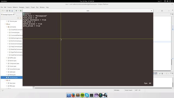The height and width of the screenshot is (98, 174).
Task: Click Link with Editor icon in Package Explorer
Action: (x=21, y=18)
